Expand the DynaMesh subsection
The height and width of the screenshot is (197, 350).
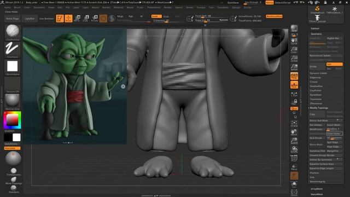316,95
